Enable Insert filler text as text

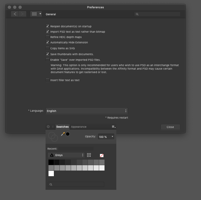pyautogui.click(x=47, y=80)
